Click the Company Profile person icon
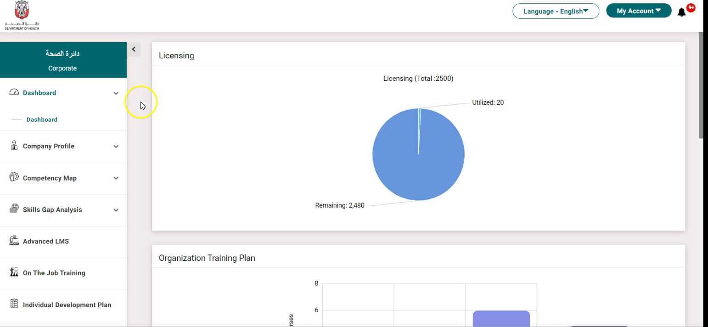This screenshot has width=708, height=327. tap(14, 146)
